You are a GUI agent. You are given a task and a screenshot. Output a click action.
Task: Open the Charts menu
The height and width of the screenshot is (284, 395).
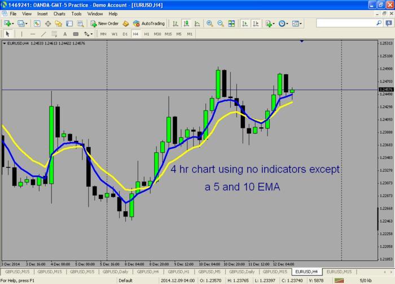click(x=59, y=14)
